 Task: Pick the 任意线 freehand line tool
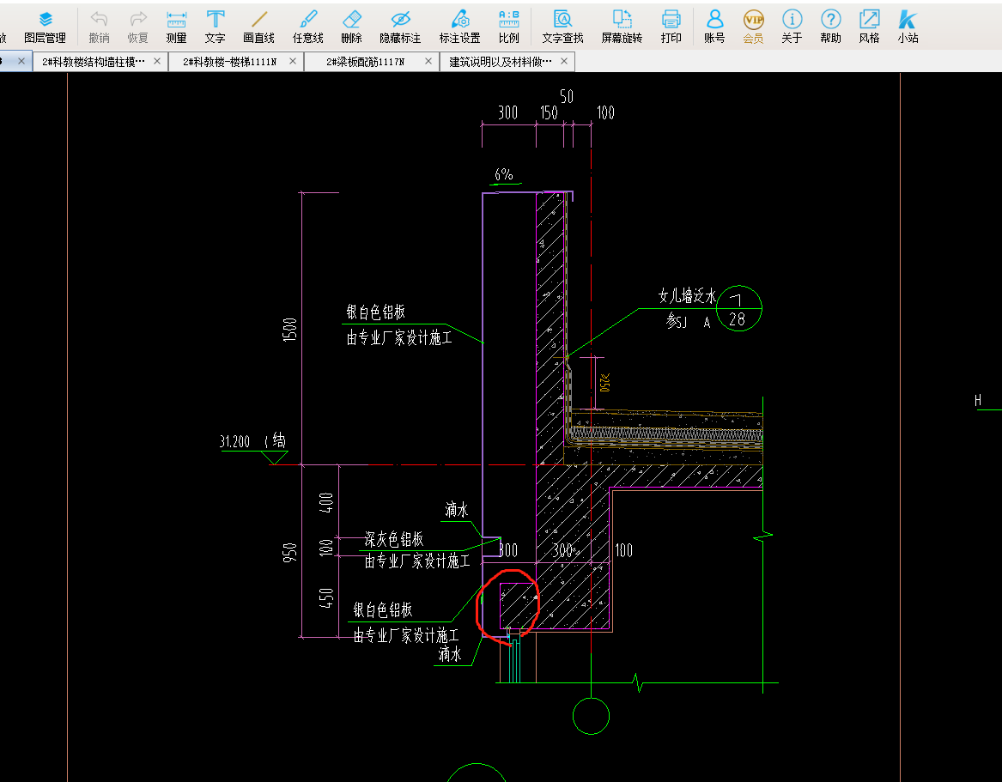pos(308,27)
